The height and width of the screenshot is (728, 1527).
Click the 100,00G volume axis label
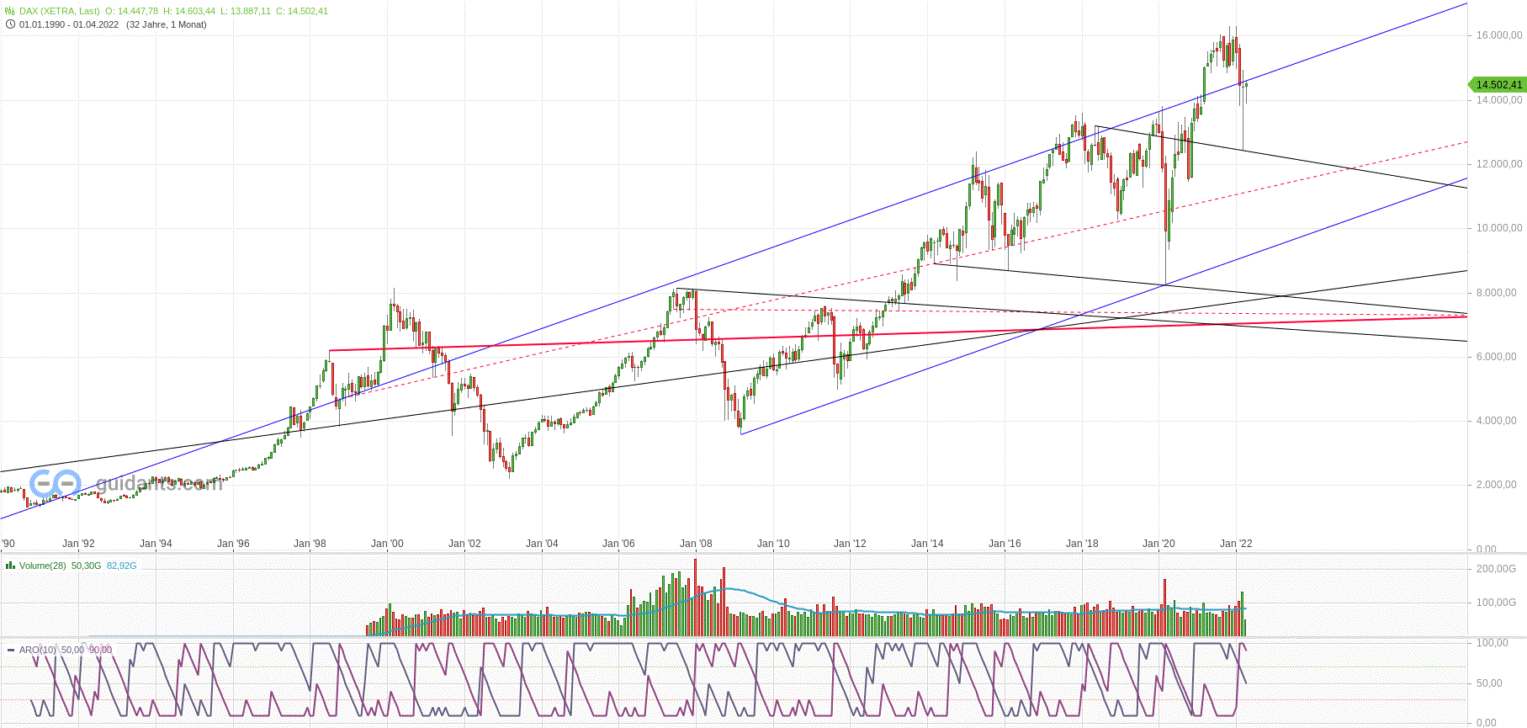[1497, 603]
